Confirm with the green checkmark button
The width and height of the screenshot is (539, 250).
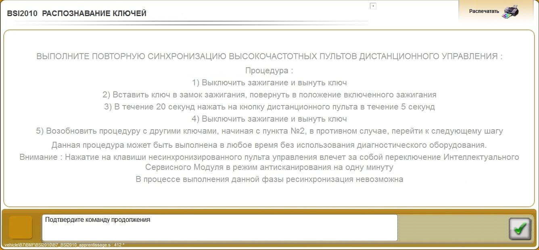(520, 229)
